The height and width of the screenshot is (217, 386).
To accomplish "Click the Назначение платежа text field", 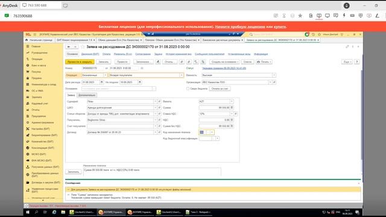I will [152, 172].
